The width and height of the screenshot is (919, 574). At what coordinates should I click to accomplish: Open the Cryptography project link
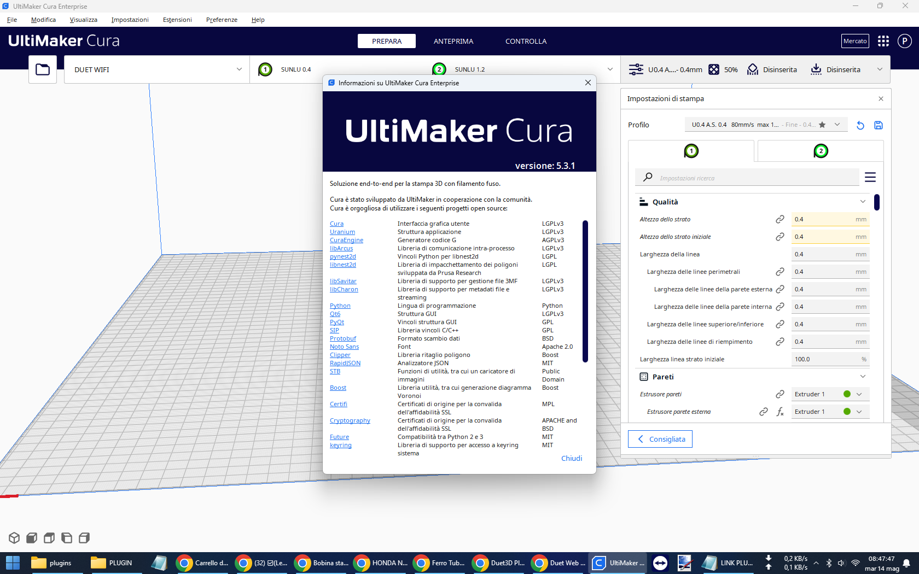point(350,420)
